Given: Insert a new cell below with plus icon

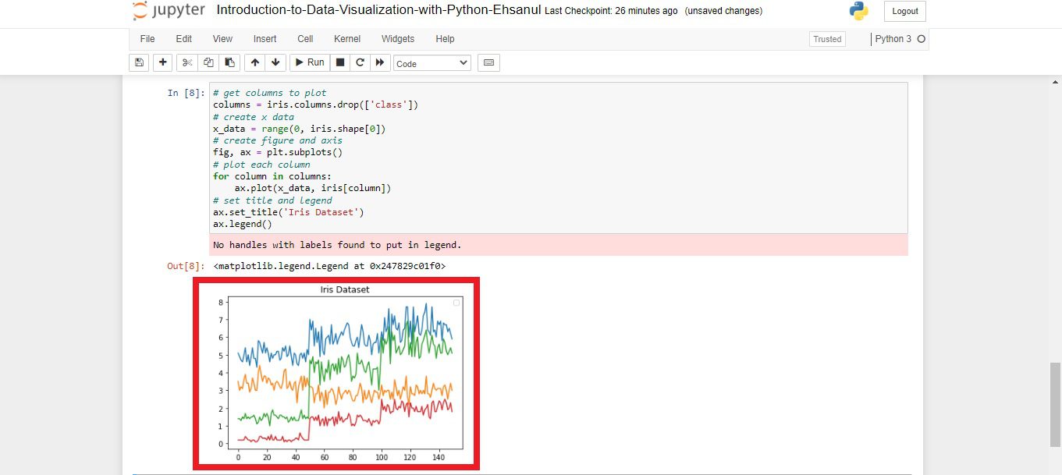Looking at the screenshot, I should tap(162, 62).
